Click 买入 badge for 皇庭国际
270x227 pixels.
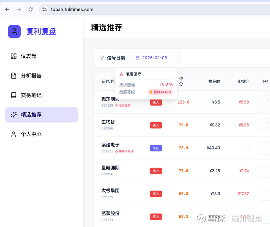[156, 171]
